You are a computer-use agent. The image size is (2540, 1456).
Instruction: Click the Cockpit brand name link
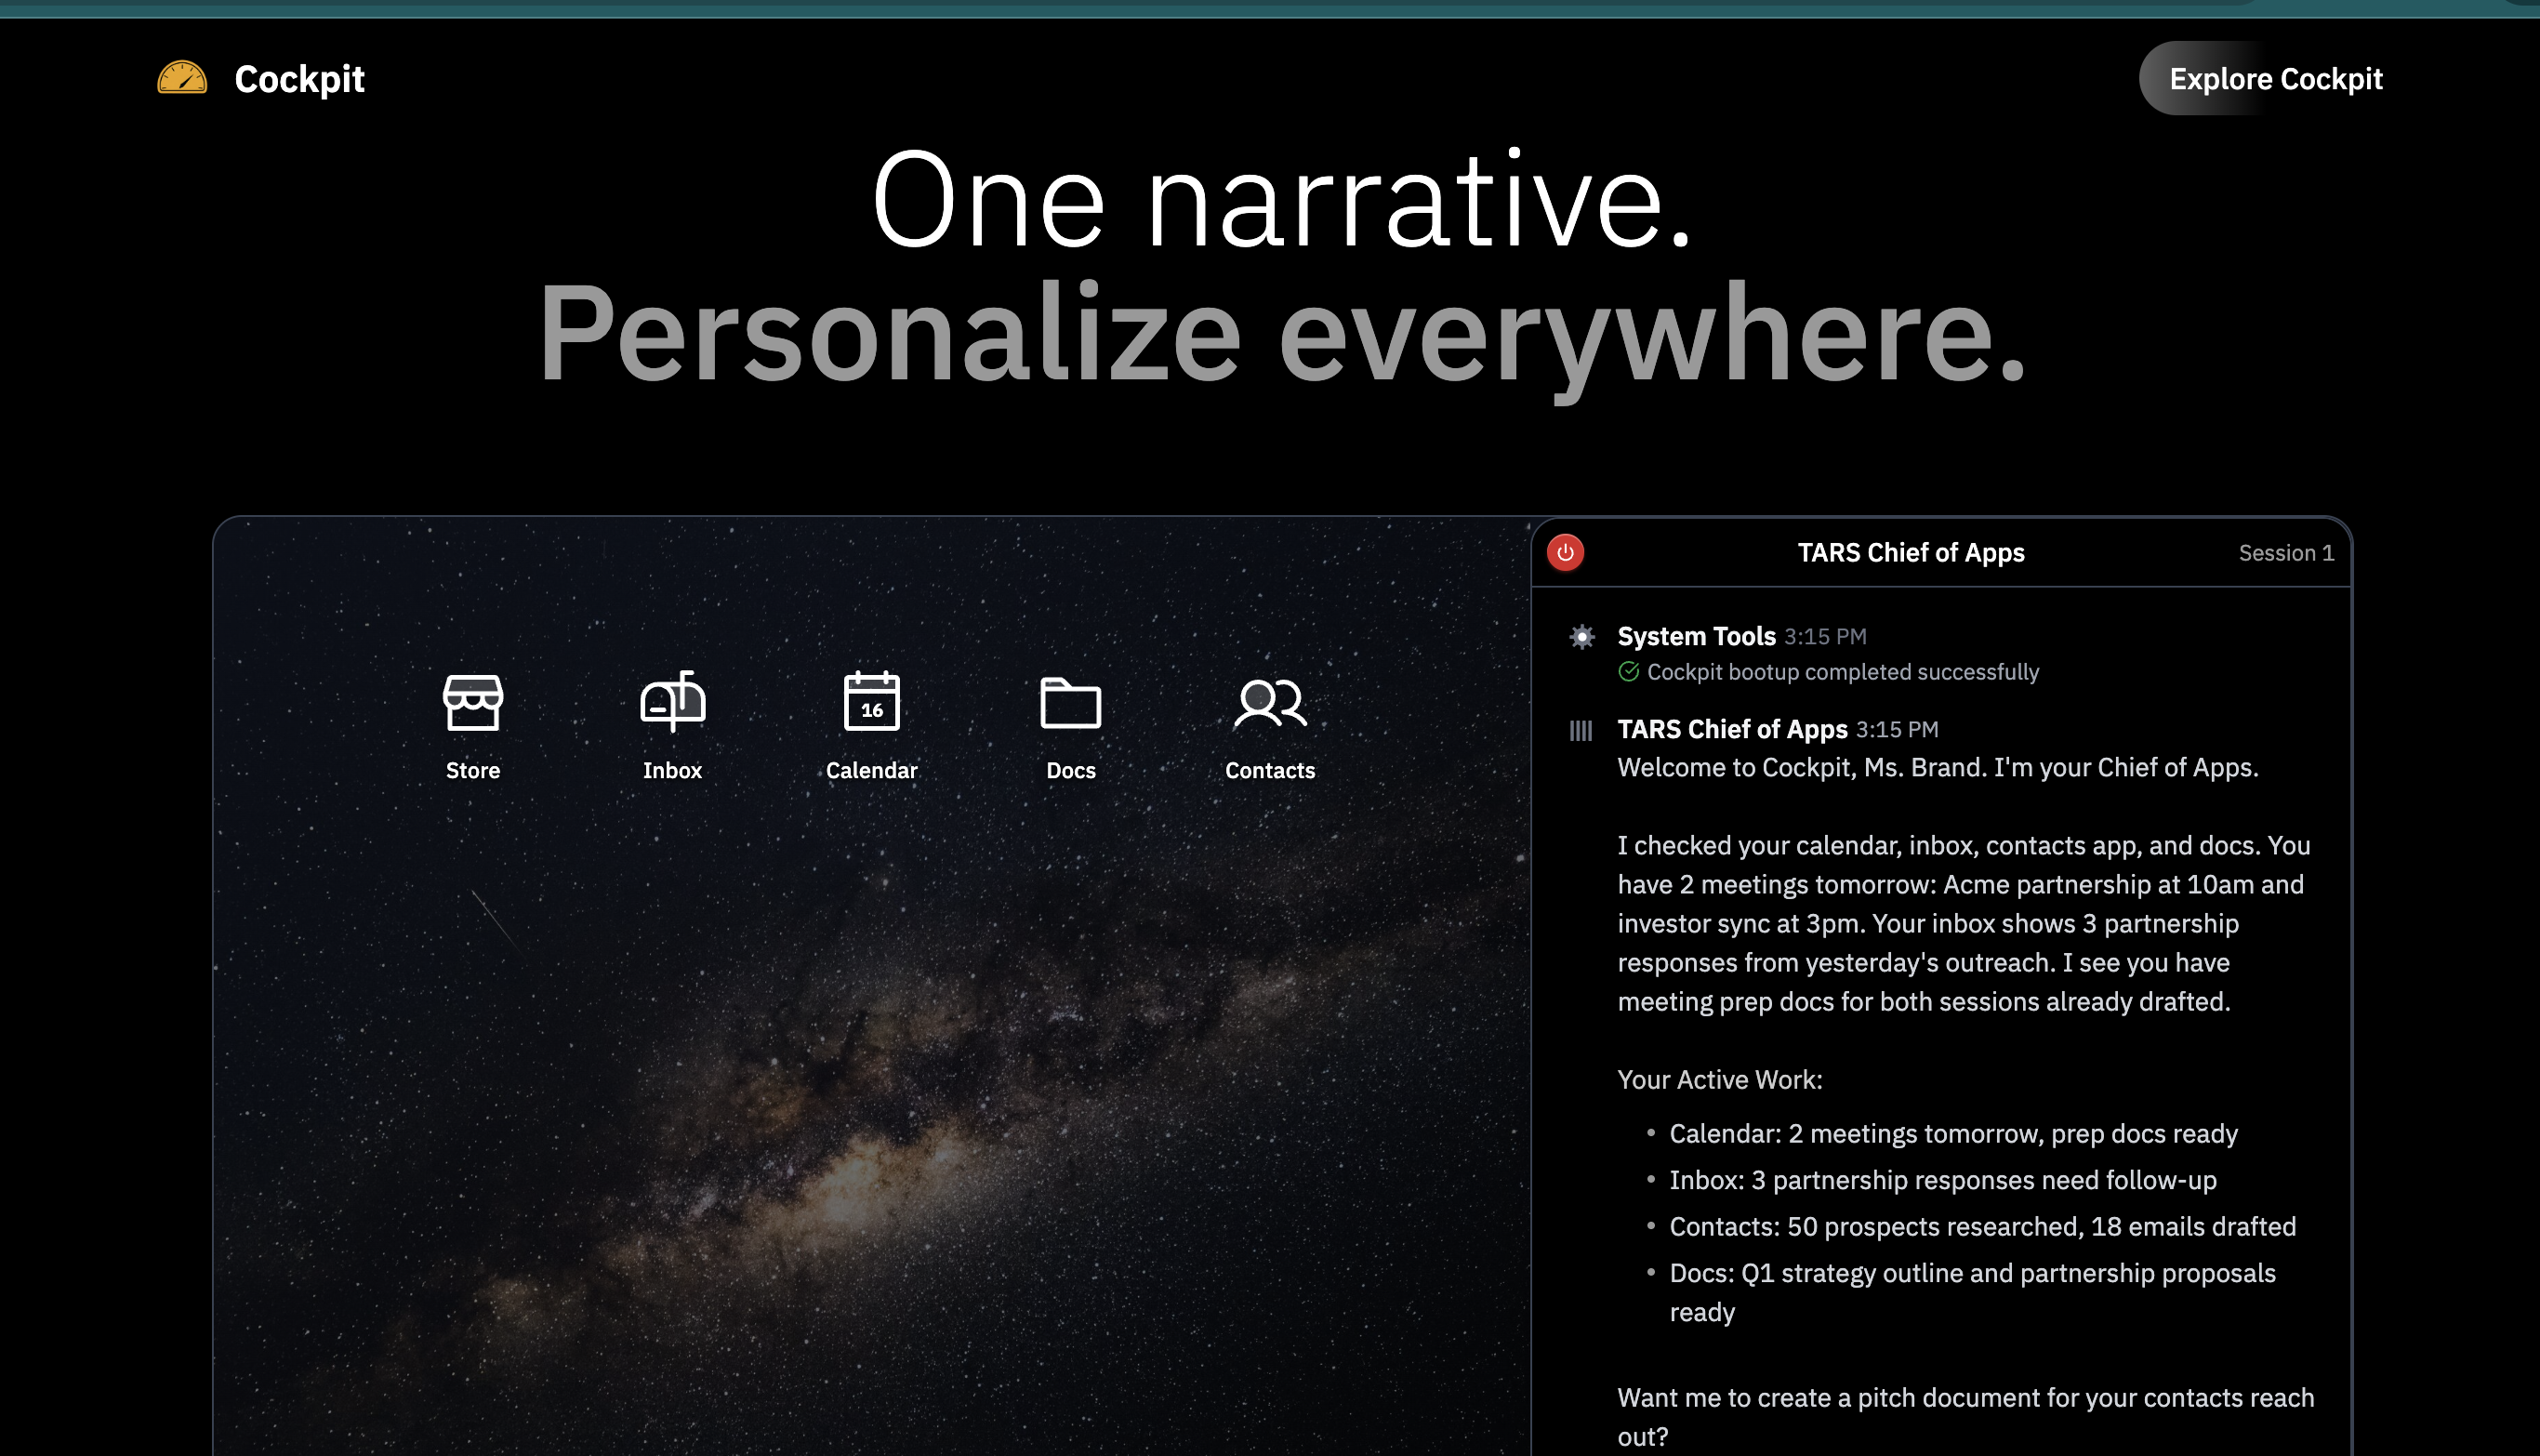[299, 79]
